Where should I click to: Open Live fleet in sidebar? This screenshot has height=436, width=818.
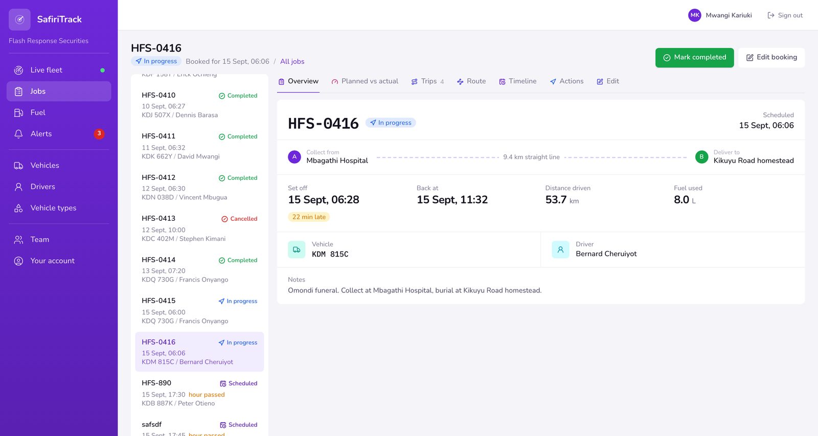(59, 70)
